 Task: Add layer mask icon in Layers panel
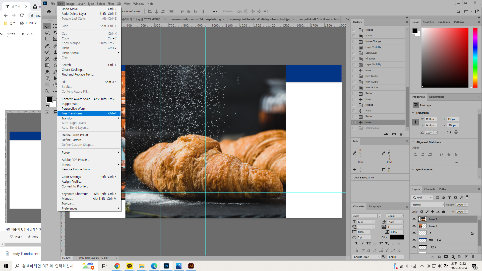[446, 257]
